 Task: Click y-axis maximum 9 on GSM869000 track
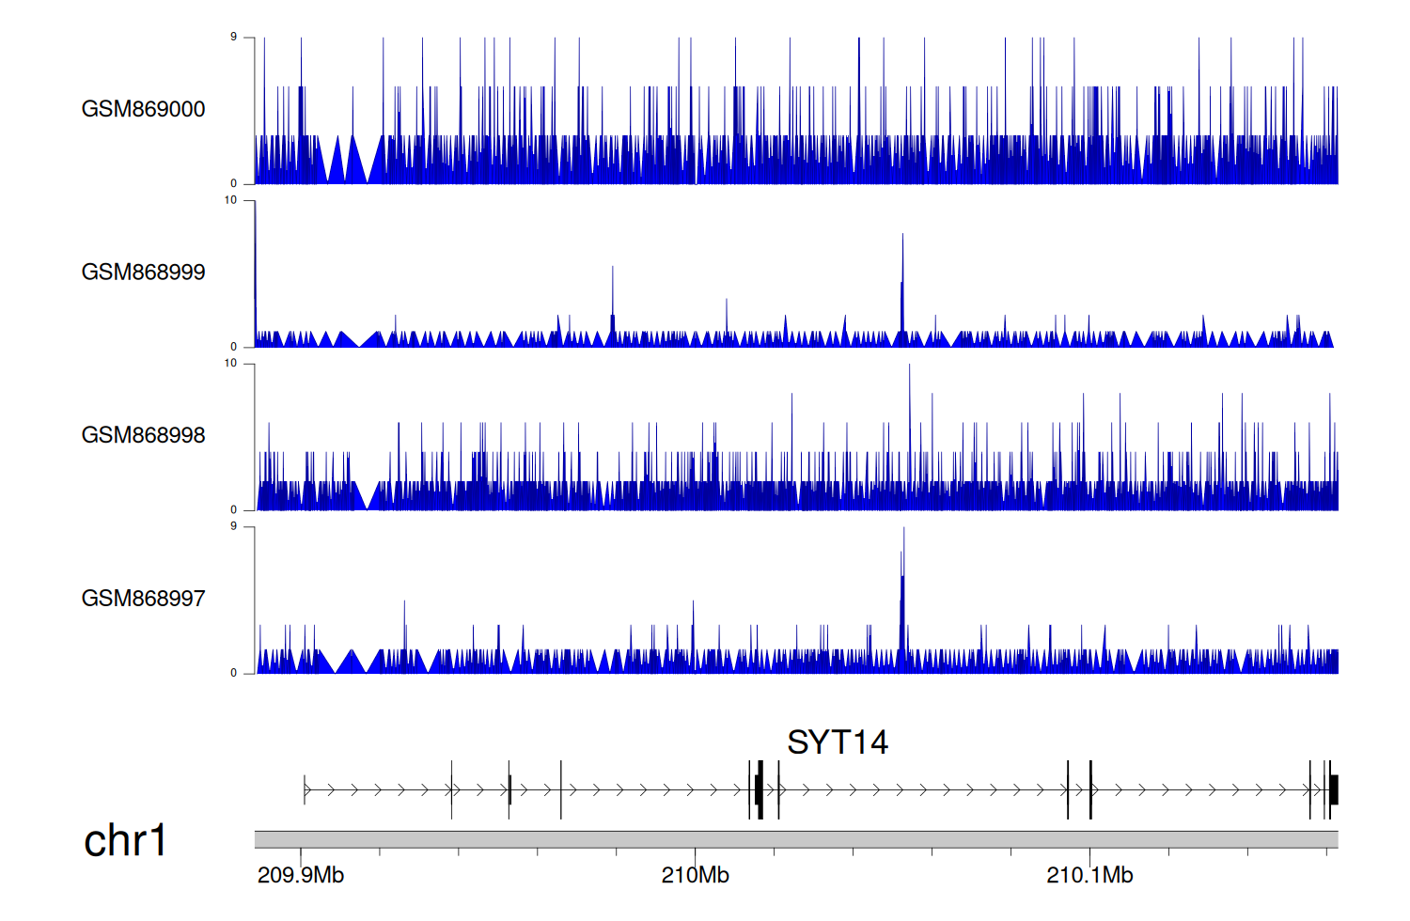coord(233,38)
